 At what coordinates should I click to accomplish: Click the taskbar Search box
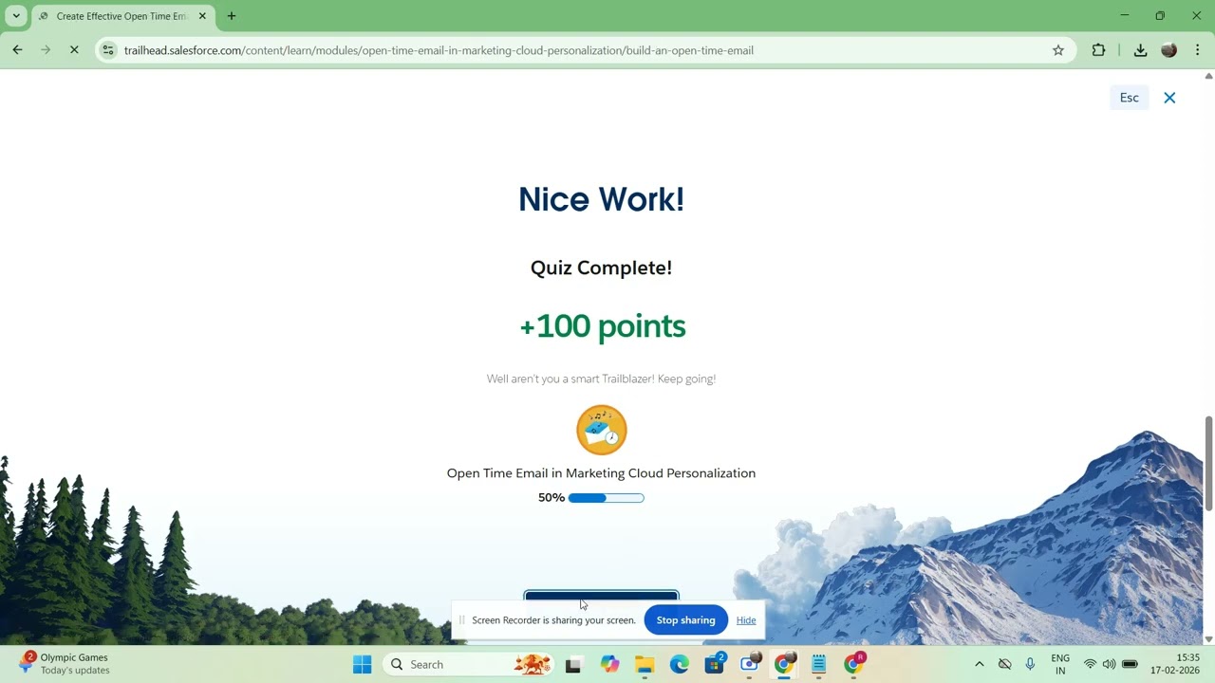(x=470, y=665)
